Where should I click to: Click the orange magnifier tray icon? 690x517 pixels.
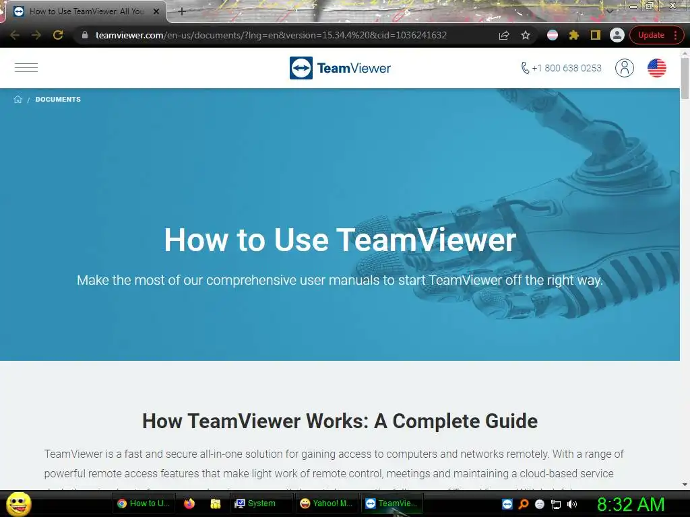523,504
